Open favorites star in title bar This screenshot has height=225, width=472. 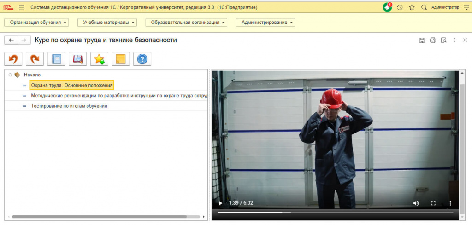pyautogui.click(x=412, y=7)
